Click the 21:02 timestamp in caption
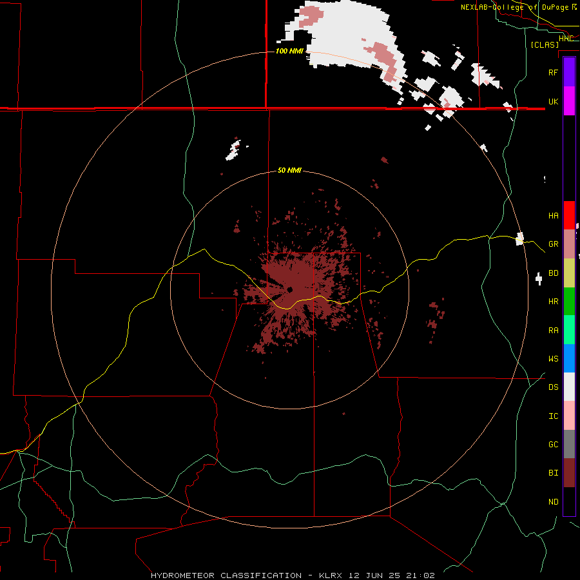 (x=421, y=575)
